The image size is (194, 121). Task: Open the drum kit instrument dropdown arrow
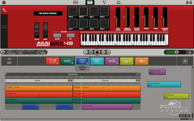pos(58,63)
